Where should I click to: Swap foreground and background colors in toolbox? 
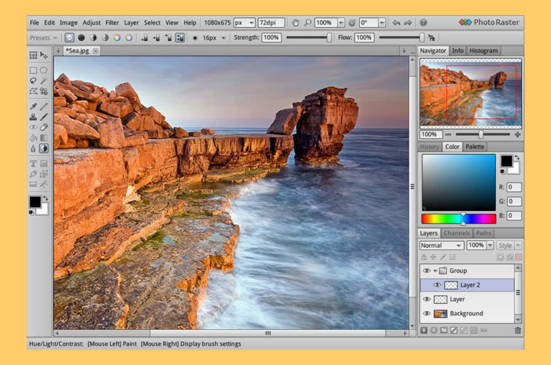46,198
